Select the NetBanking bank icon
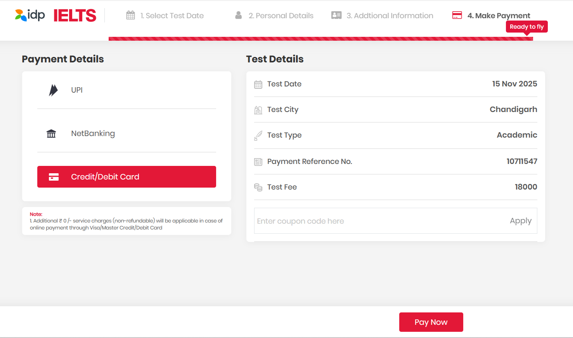 [51, 133]
